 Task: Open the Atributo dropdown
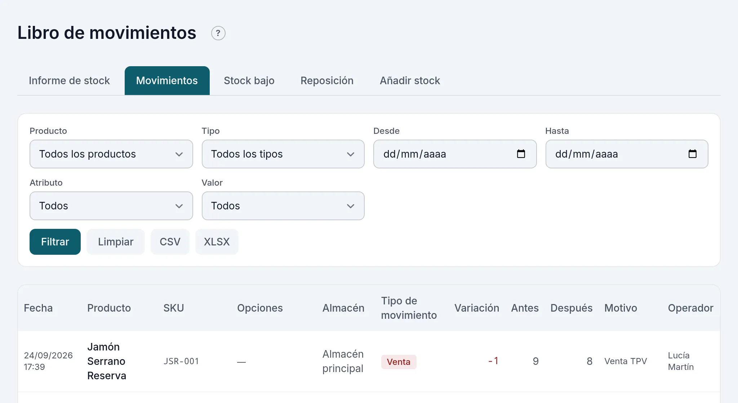(x=111, y=206)
